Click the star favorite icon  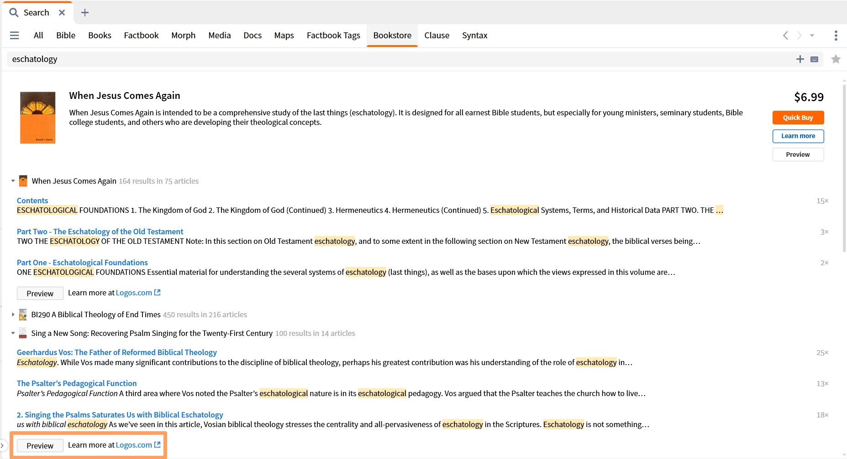pos(836,59)
